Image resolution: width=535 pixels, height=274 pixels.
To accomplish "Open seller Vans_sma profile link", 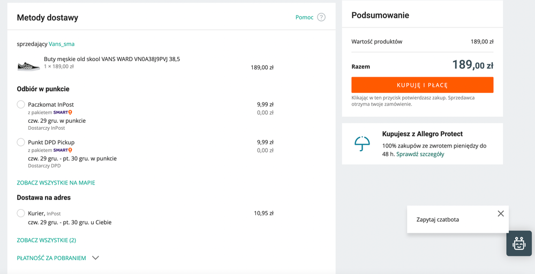I will [62, 44].
